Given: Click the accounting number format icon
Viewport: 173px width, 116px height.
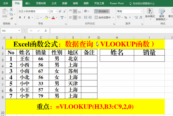Looking at the screenshot, I should point(119,17).
